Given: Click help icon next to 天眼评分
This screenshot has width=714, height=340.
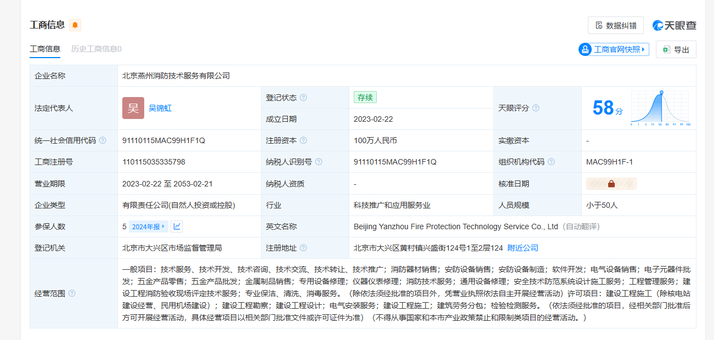Looking at the screenshot, I should click(x=536, y=108).
